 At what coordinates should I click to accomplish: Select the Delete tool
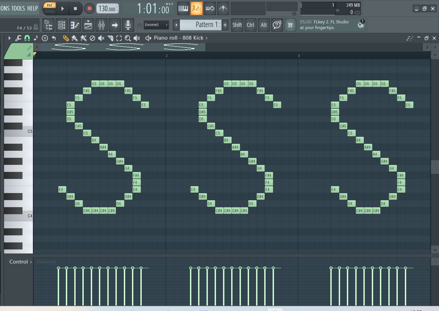pos(92,38)
